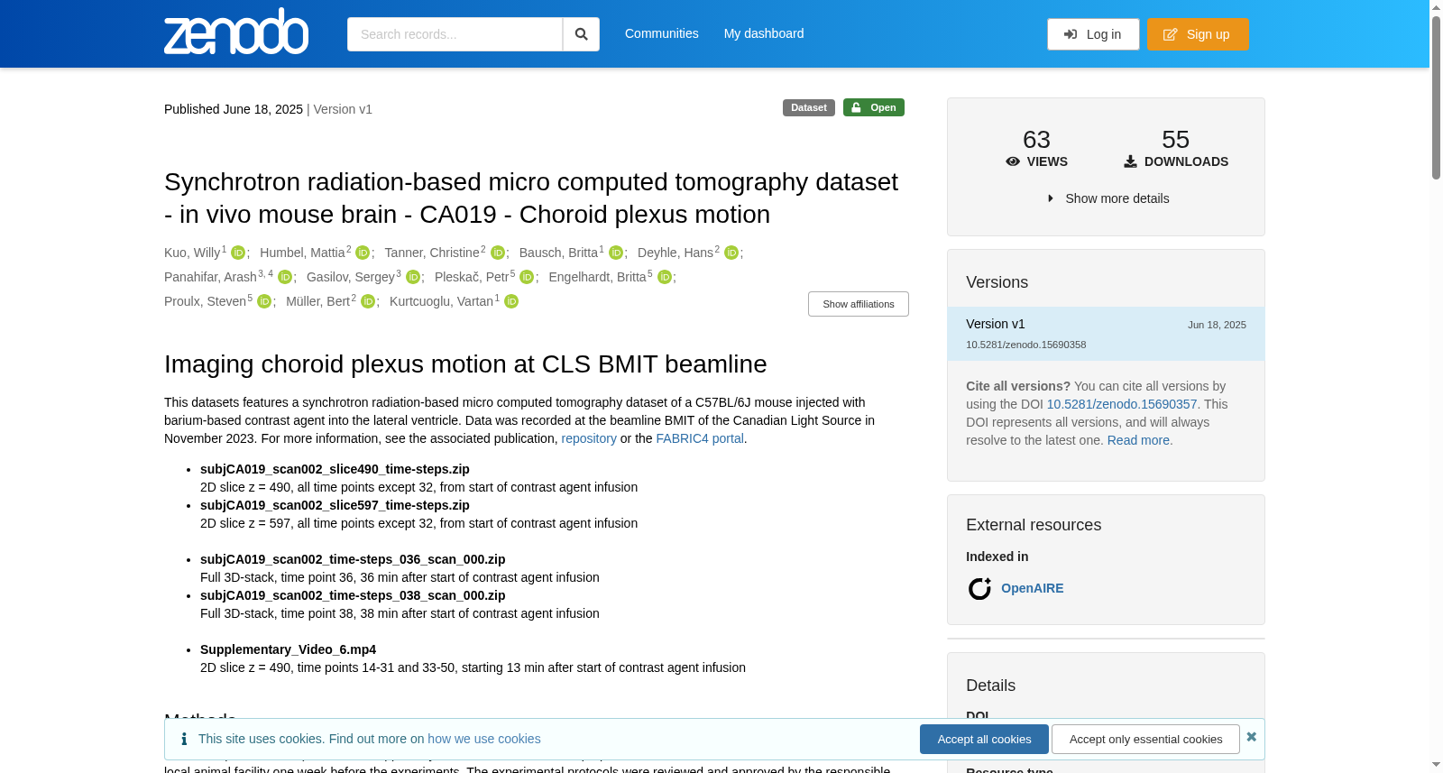The height and width of the screenshot is (773, 1443).
Task: Click the magnifier search button
Action: (x=582, y=34)
